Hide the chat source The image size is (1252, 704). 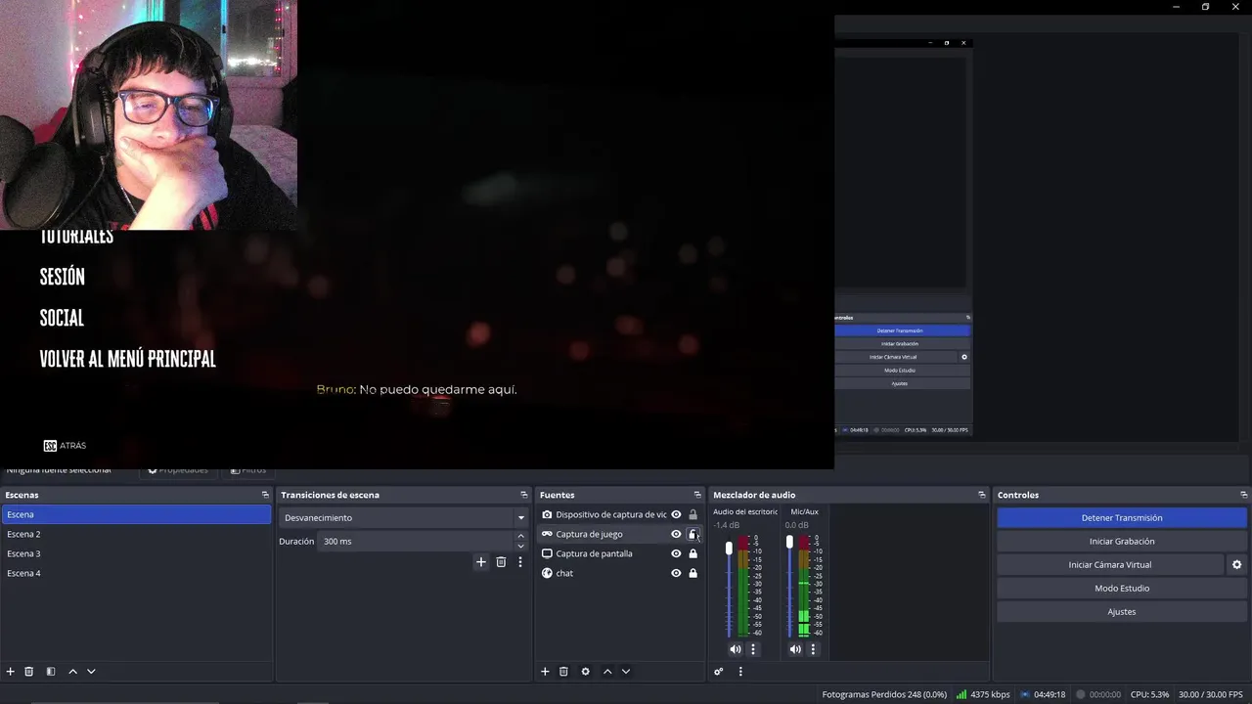[676, 573]
